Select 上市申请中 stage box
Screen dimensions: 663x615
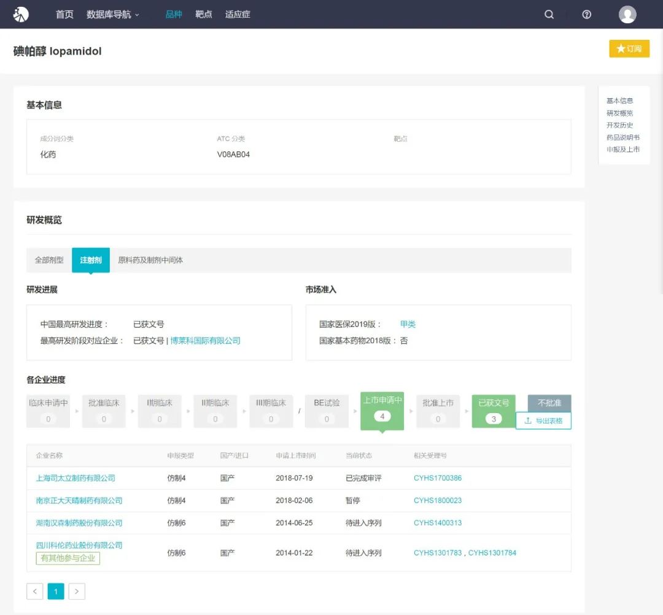coord(382,411)
